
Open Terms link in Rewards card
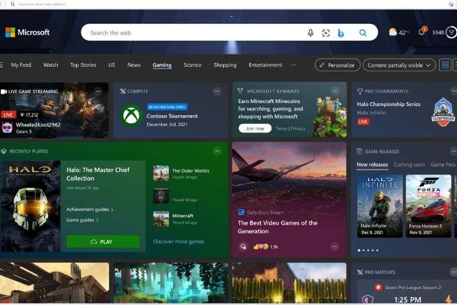[x=282, y=129]
